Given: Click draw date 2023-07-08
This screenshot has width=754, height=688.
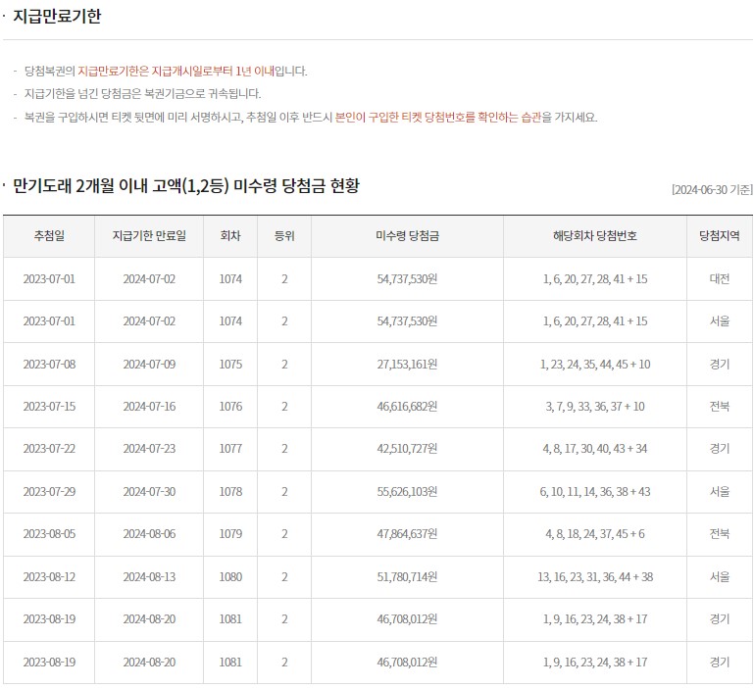Looking at the screenshot, I should point(49,365).
